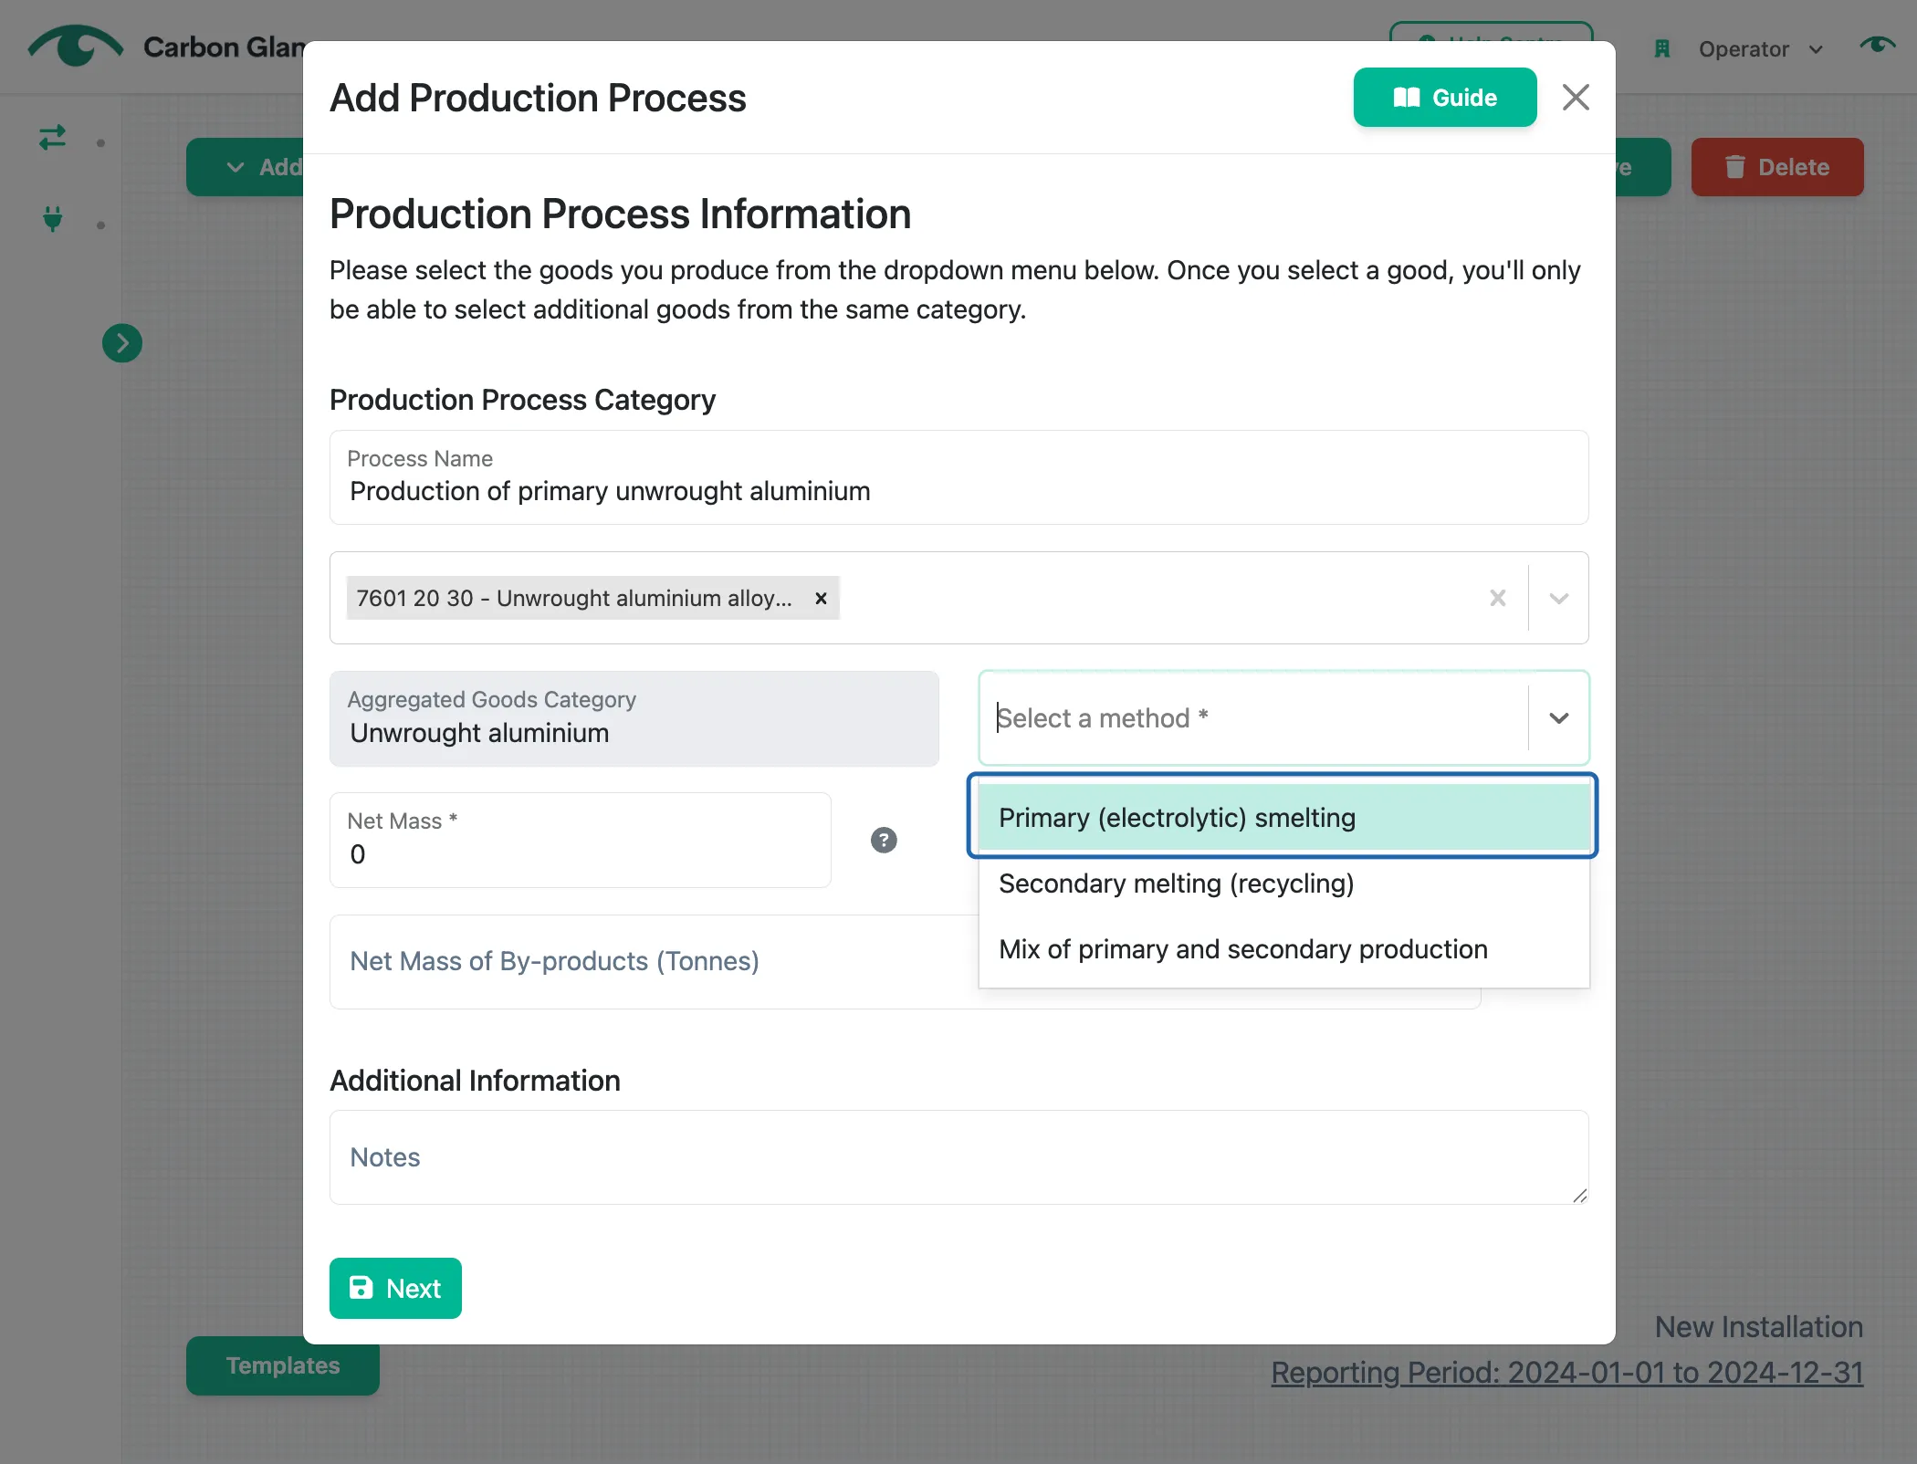Click the power plug sidebar icon
Screen dimensions: 1917x1464
pos(53,219)
